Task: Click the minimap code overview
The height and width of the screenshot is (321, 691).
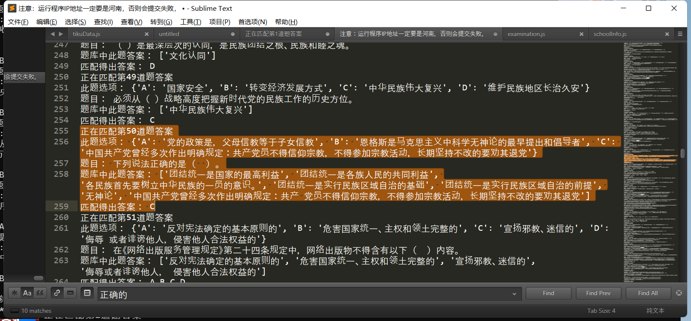Action: 651,162
